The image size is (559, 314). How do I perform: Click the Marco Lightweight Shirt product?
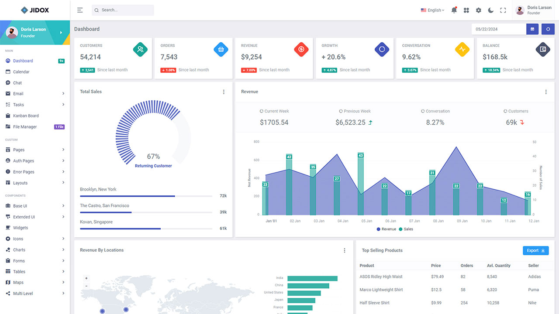381,290
